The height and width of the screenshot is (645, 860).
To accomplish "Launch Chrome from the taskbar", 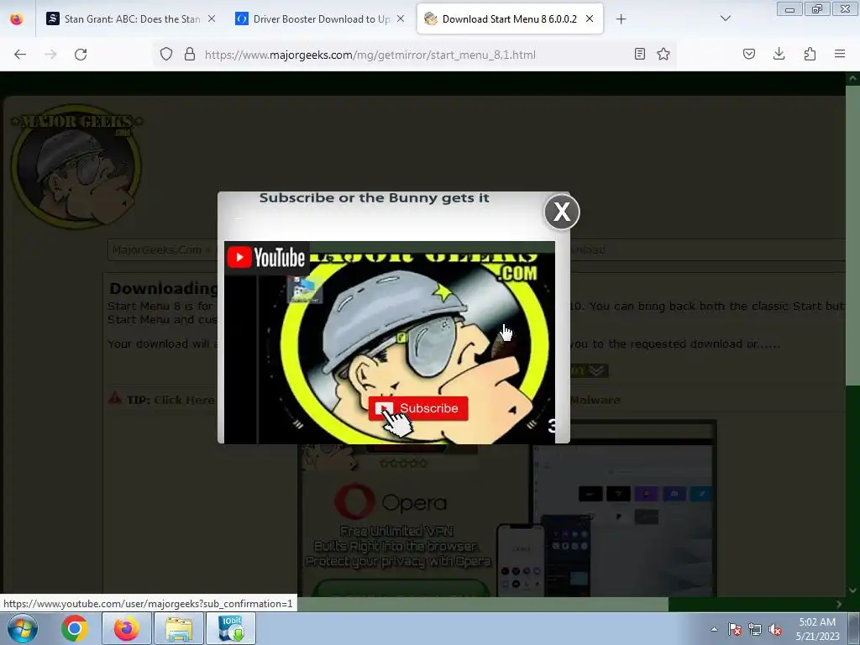I will tap(75, 628).
